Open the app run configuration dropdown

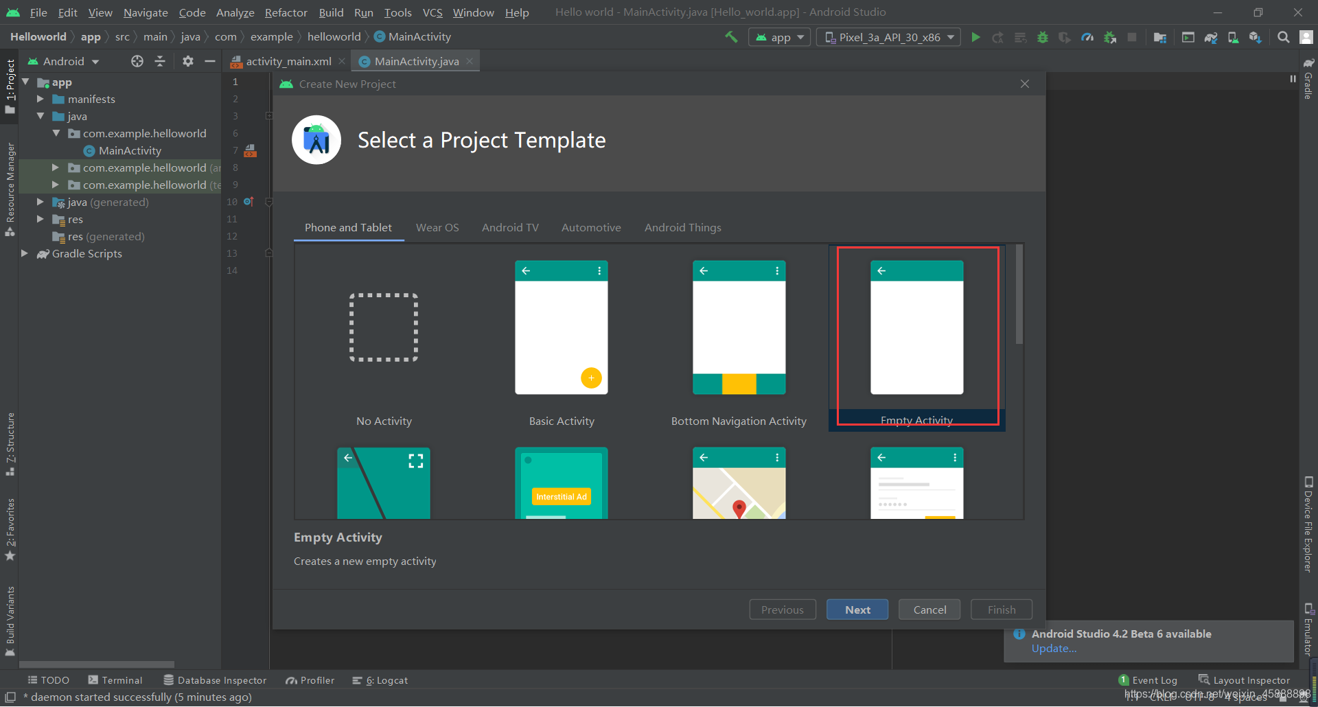(x=780, y=37)
